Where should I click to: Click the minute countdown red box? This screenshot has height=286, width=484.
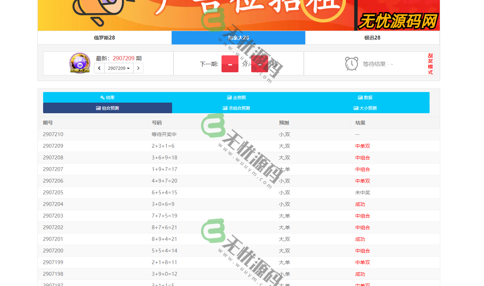[x=230, y=64]
